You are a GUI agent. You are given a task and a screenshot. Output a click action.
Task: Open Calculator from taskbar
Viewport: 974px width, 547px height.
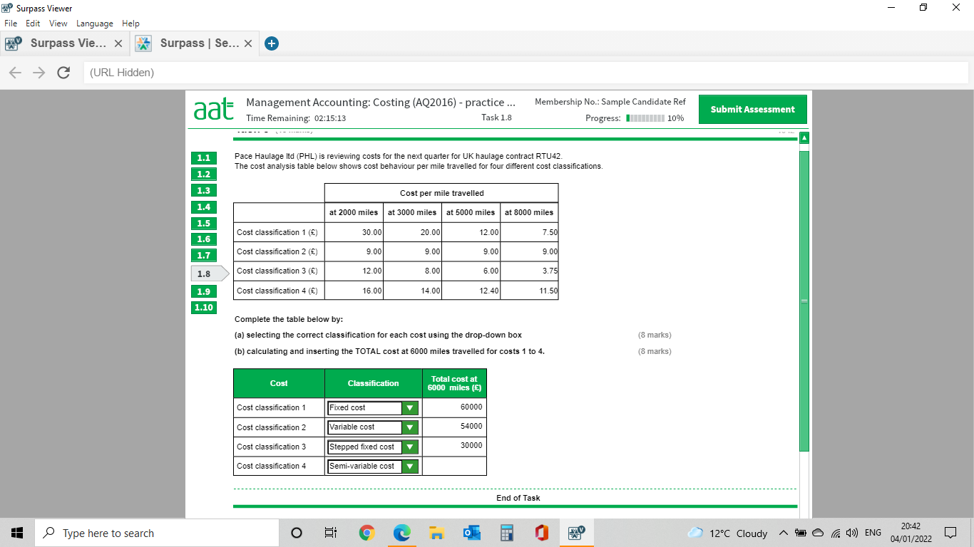tap(506, 533)
